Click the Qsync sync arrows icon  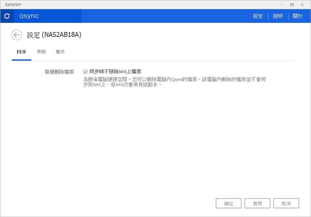pos(7,16)
